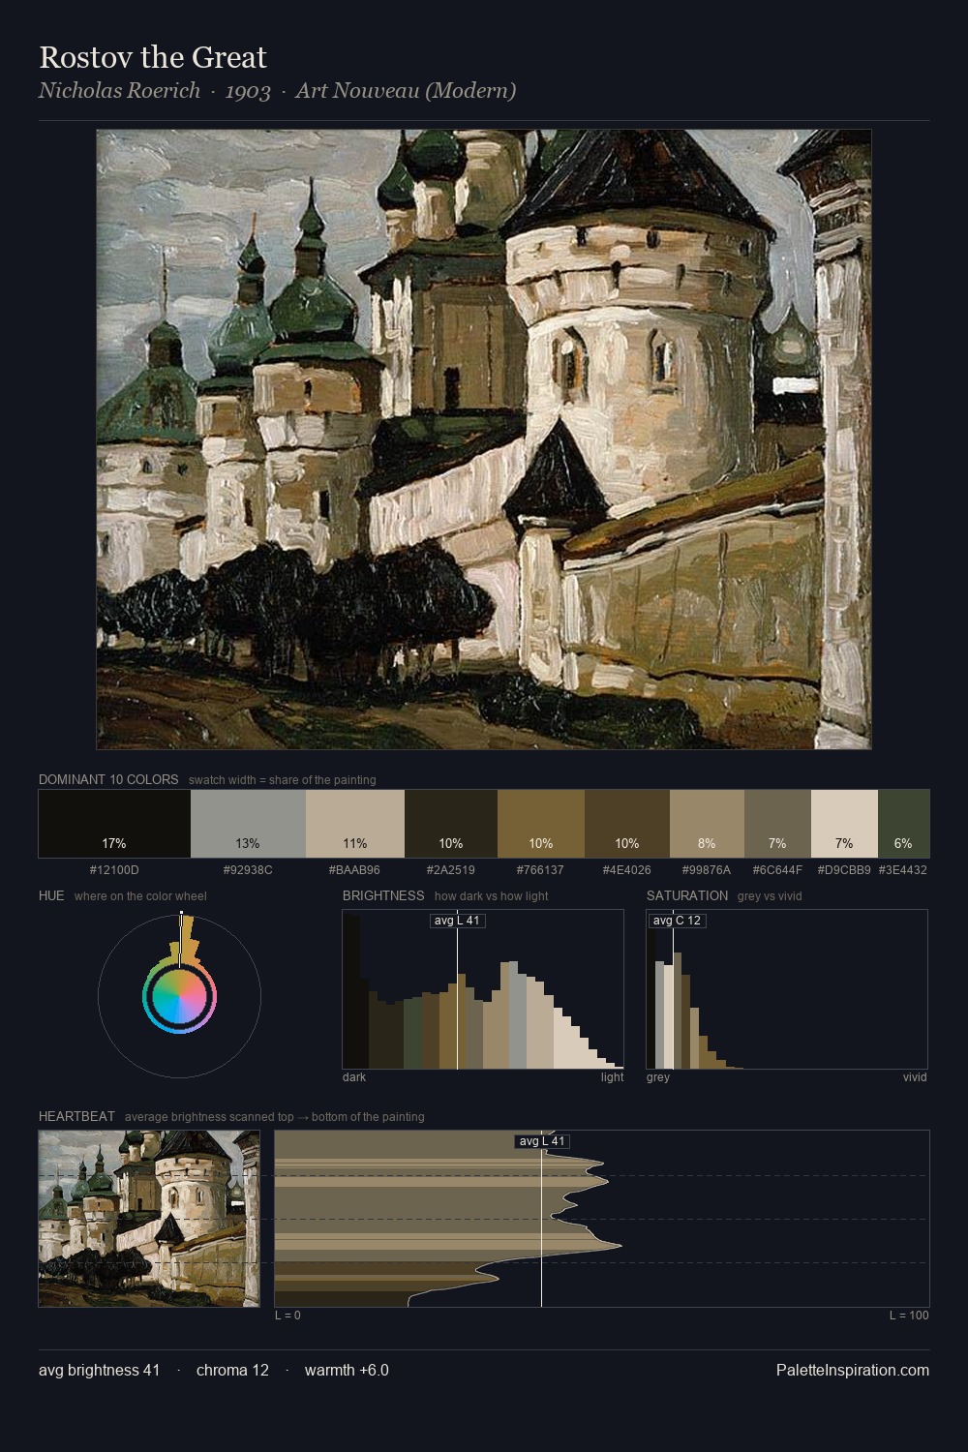Click the small heartbeat painting thumbnail
Screen dimensions: 968x1452
click(x=149, y=1219)
